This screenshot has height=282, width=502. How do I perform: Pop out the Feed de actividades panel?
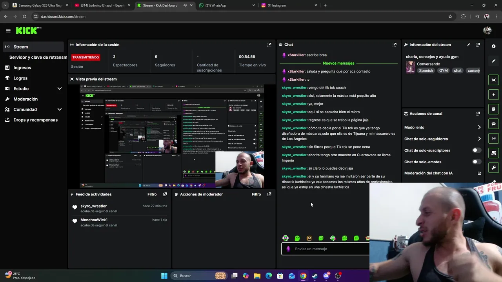165,194
